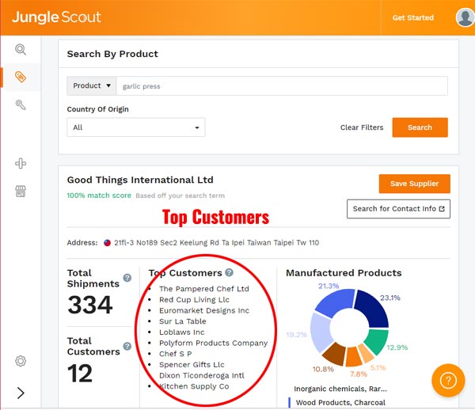Open the orange help bubble
Viewport: 475px width, 410px height.
(448, 381)
